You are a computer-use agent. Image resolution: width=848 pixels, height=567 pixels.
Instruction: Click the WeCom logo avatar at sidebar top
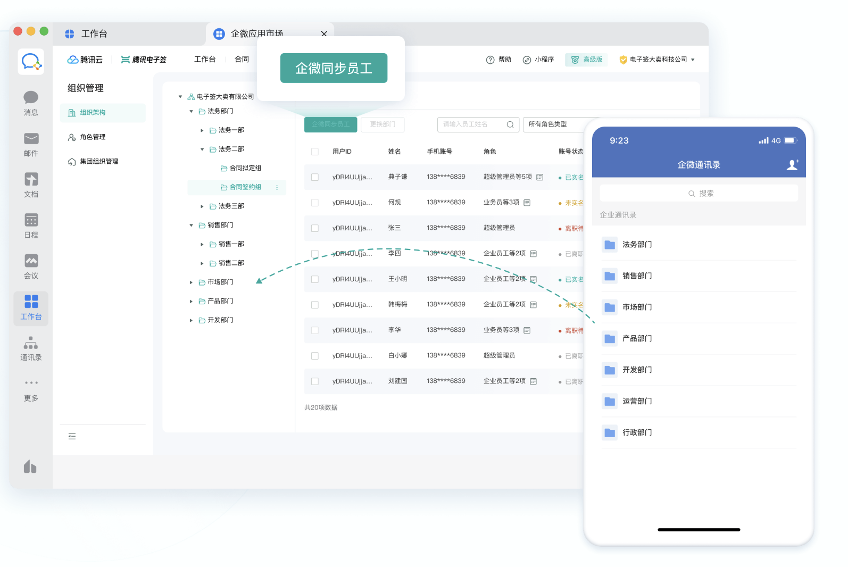31,62
